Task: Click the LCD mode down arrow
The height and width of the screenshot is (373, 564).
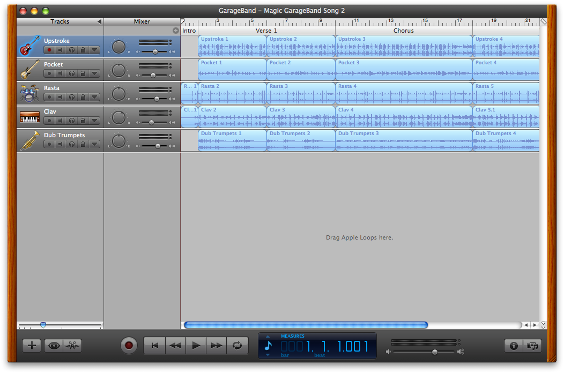Action: point(268,355)
